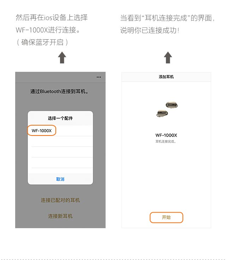Open the three-dot more options menu
Image resolution: width=226 pixels, height=260 pixels.
point(99,77)
